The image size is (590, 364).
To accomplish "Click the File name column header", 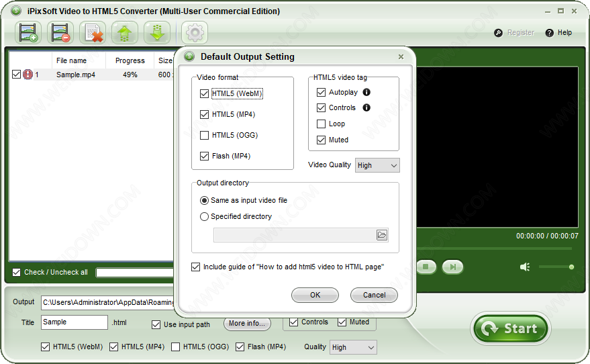I will (79, 60).
